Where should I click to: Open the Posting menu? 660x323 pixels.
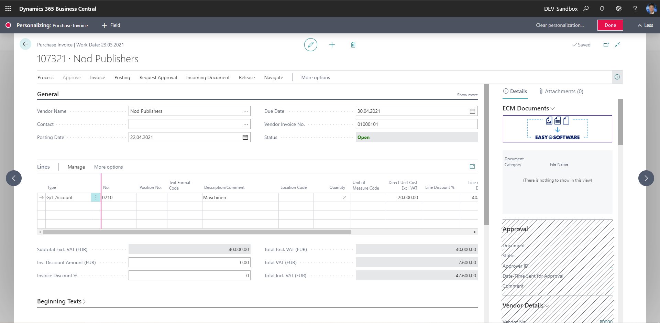122,77
